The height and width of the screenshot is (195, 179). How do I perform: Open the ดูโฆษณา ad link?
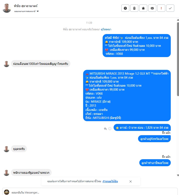coord(106,30)
